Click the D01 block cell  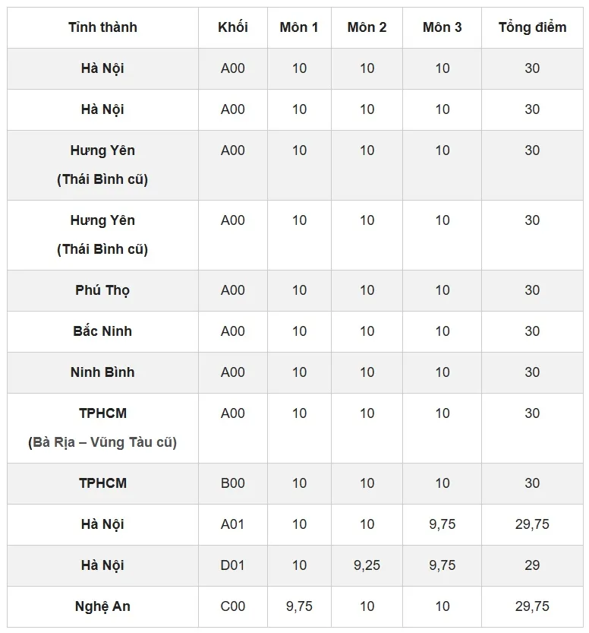point(232,565)
